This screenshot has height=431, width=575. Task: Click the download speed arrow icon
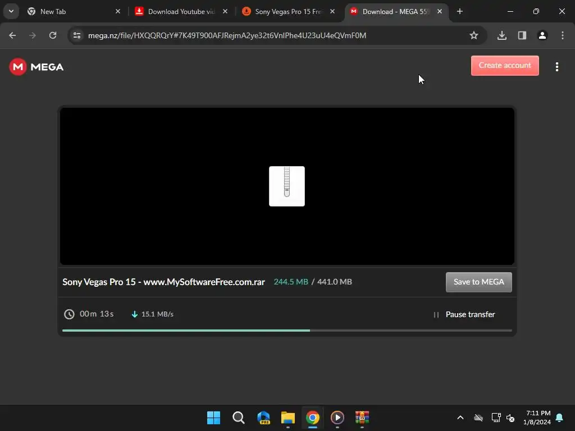pyautogui.click(x=135, y=314)
